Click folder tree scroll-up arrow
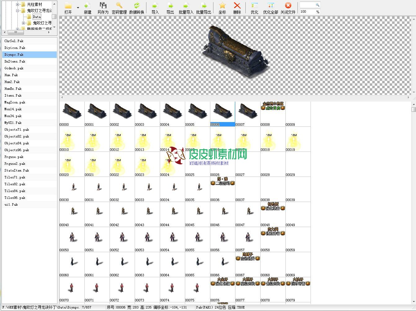 tap(54, 4)
